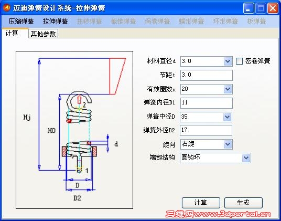Maximize the spring design window

[x=261, y=8]
